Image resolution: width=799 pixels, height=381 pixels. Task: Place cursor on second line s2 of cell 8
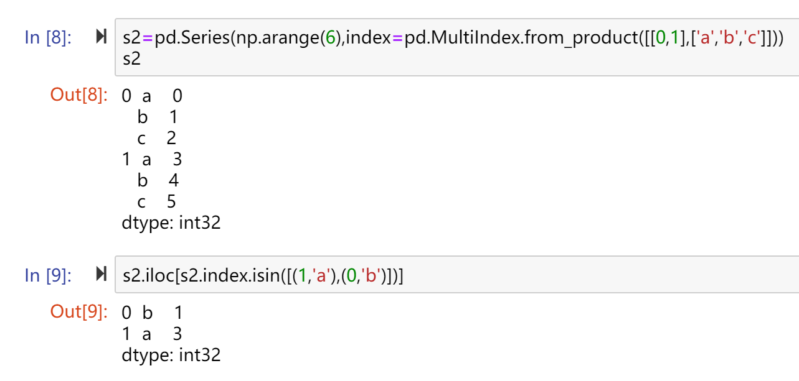131,59
